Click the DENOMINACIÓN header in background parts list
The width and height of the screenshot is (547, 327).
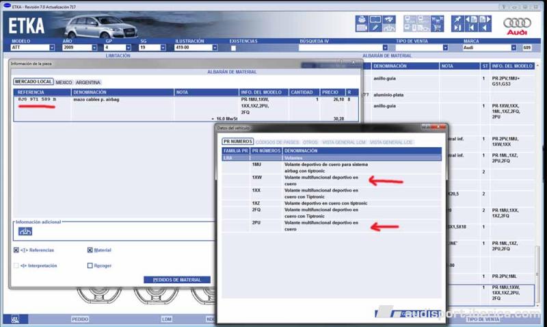(x=405, y=66)
